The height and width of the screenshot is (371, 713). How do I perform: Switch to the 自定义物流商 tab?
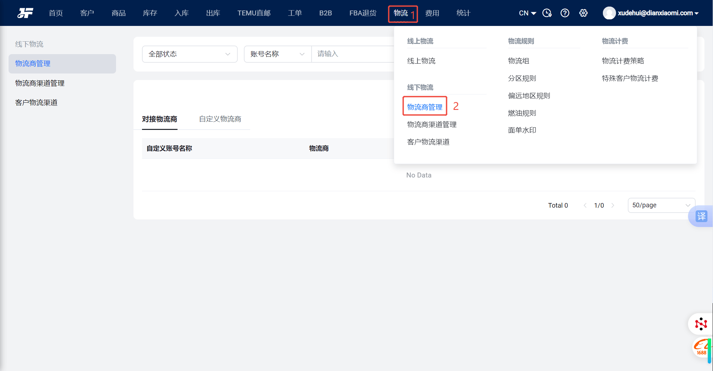tap(220, 119)
